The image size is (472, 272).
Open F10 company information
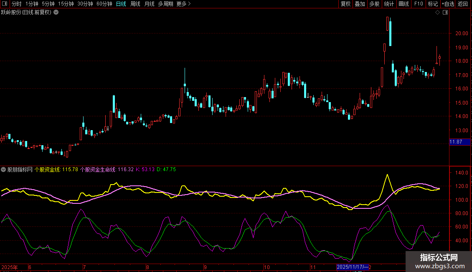pyautogui.click(x=419, y=4)
